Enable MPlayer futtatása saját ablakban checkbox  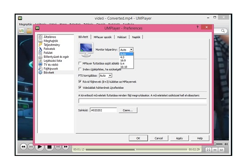tap(80, 63)
